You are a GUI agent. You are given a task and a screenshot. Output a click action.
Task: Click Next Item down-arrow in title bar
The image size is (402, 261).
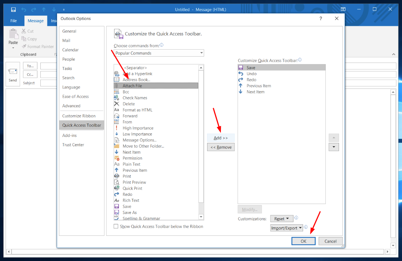coord(54,10)
